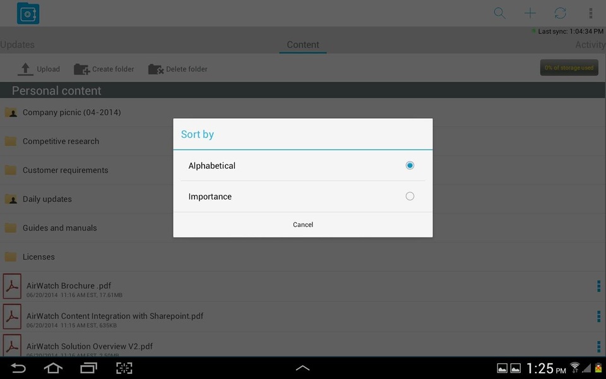606x379 pixels.
Task: Open AirWatch Brochure .pdf file icon
Action: (x=12, y=286)
